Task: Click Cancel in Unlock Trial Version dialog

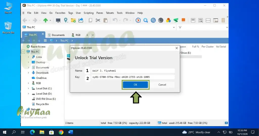Action: (x=162, y=85)
